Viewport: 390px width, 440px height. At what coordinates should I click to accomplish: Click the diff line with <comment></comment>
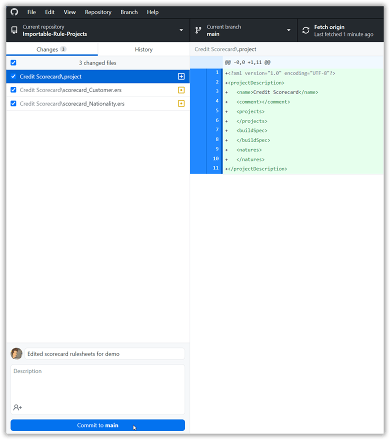pyautogui.click(x=303, y=101)
